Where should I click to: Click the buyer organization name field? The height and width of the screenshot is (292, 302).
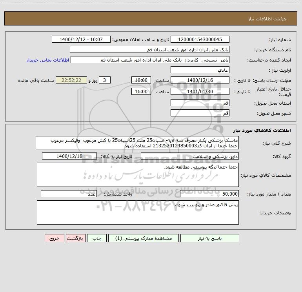(149, 49)
